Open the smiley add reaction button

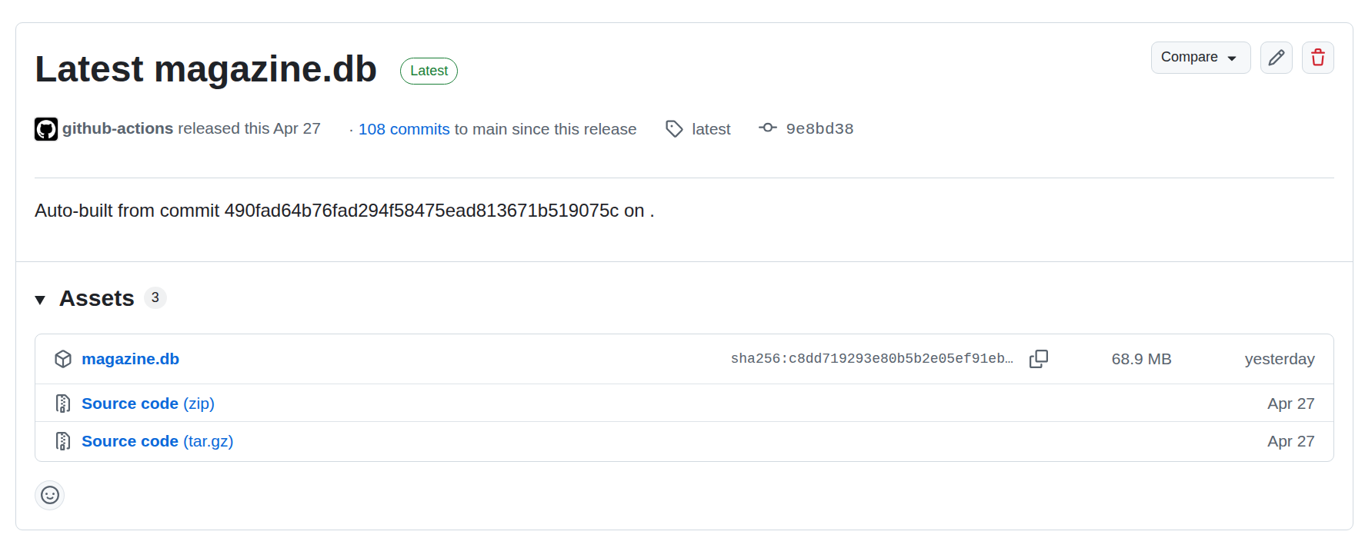pyautogui.click(x=50, y=495)
